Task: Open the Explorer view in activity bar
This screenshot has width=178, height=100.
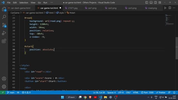Action: click(x=4, y=9)
